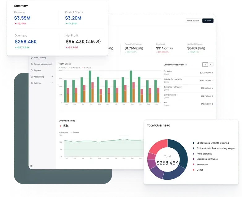Click the $3.20M Cost of Goods value
This screenshot has width=242, height=197.
pyautogui.click(x=73, y=18)
